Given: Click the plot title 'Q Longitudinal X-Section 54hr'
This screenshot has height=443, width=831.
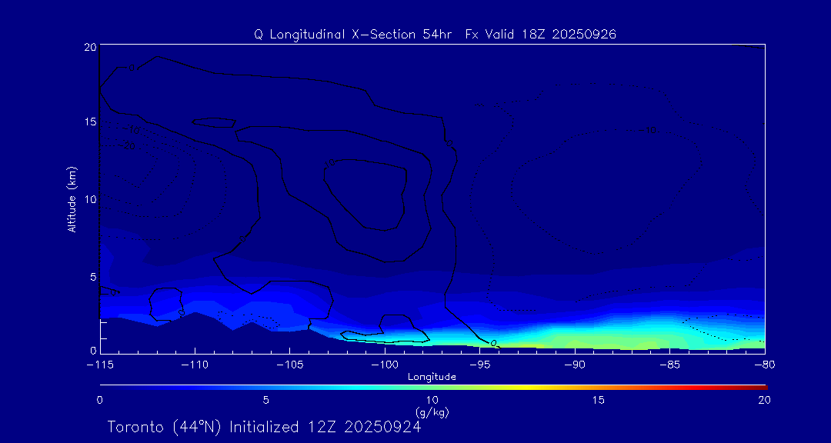Looking at the screenshot, I should [355, 35].
